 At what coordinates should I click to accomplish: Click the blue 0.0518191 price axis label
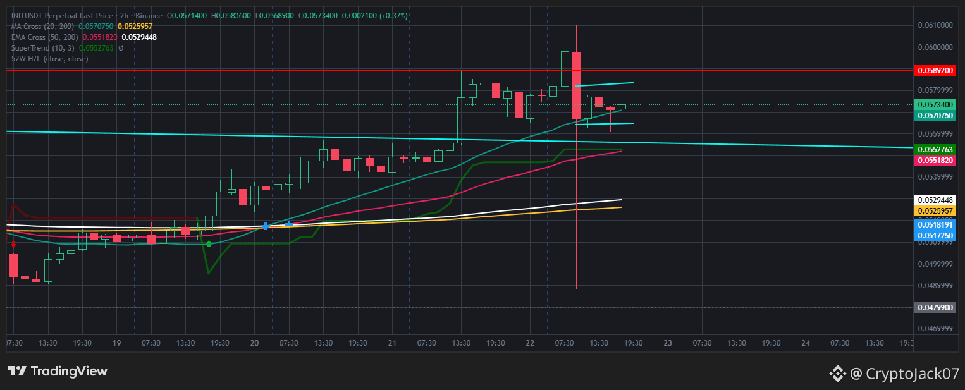935,224
